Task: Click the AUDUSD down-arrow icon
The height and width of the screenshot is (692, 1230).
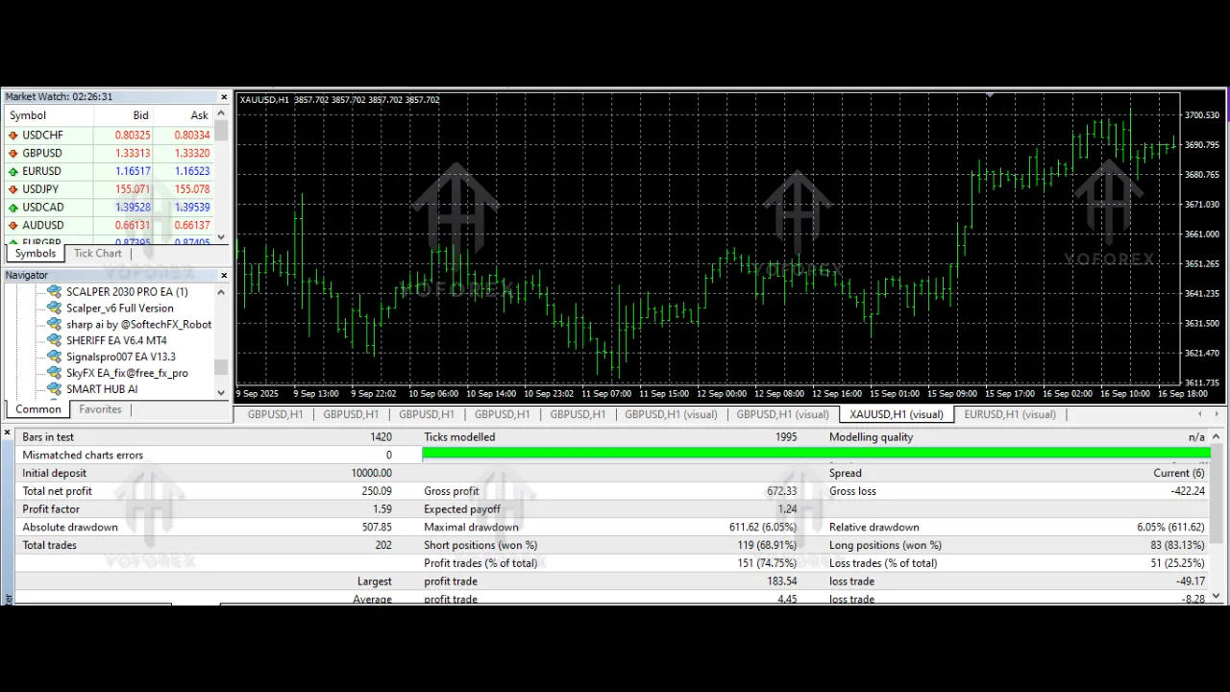Action: 13,225
